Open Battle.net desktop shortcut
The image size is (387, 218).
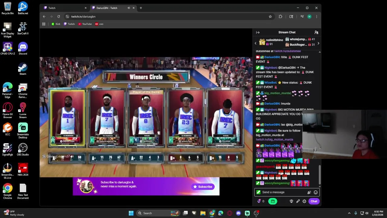23,8
